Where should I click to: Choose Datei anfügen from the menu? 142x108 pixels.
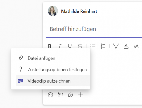(x=53, y=58)
